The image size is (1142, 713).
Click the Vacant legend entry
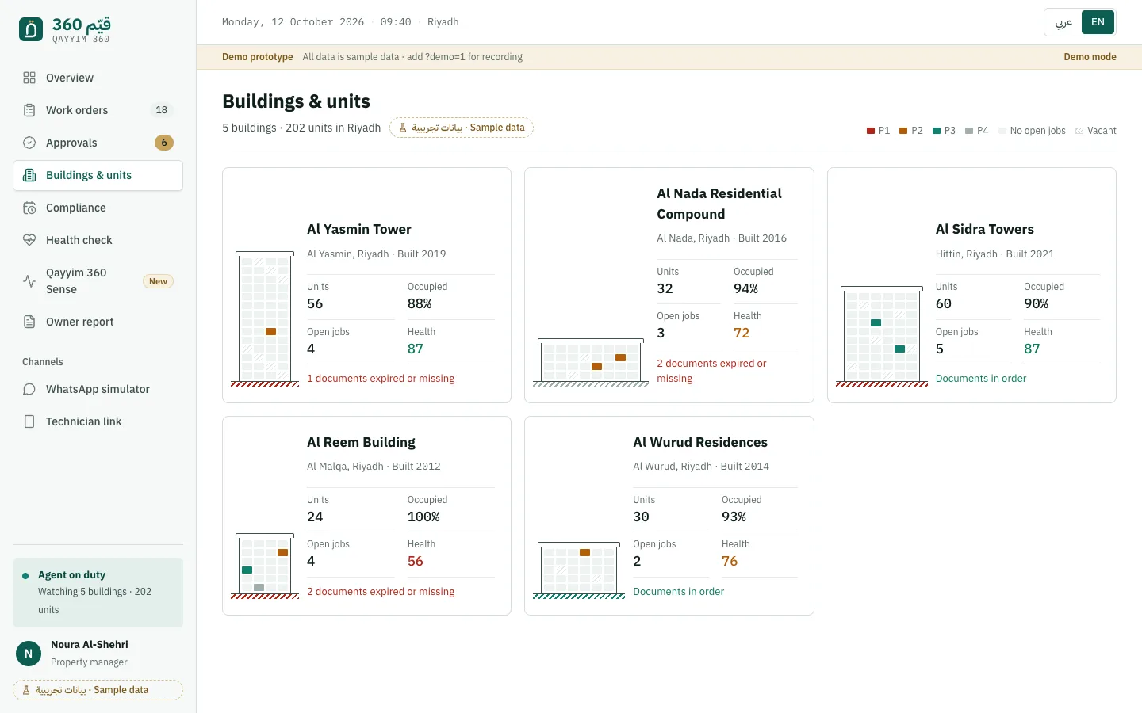point(1096,131)
